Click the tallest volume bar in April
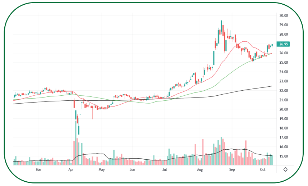The width and height of the screenshot is (308, 186). click(x=76, y=144)
